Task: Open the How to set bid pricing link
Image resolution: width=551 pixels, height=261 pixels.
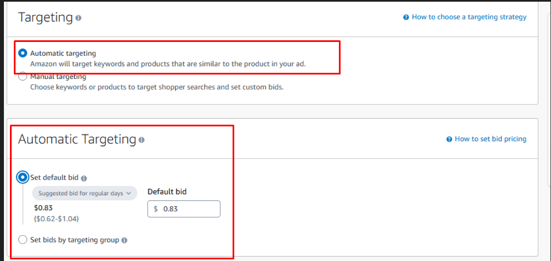Action: pyautogui.click(x=490, y=139)
